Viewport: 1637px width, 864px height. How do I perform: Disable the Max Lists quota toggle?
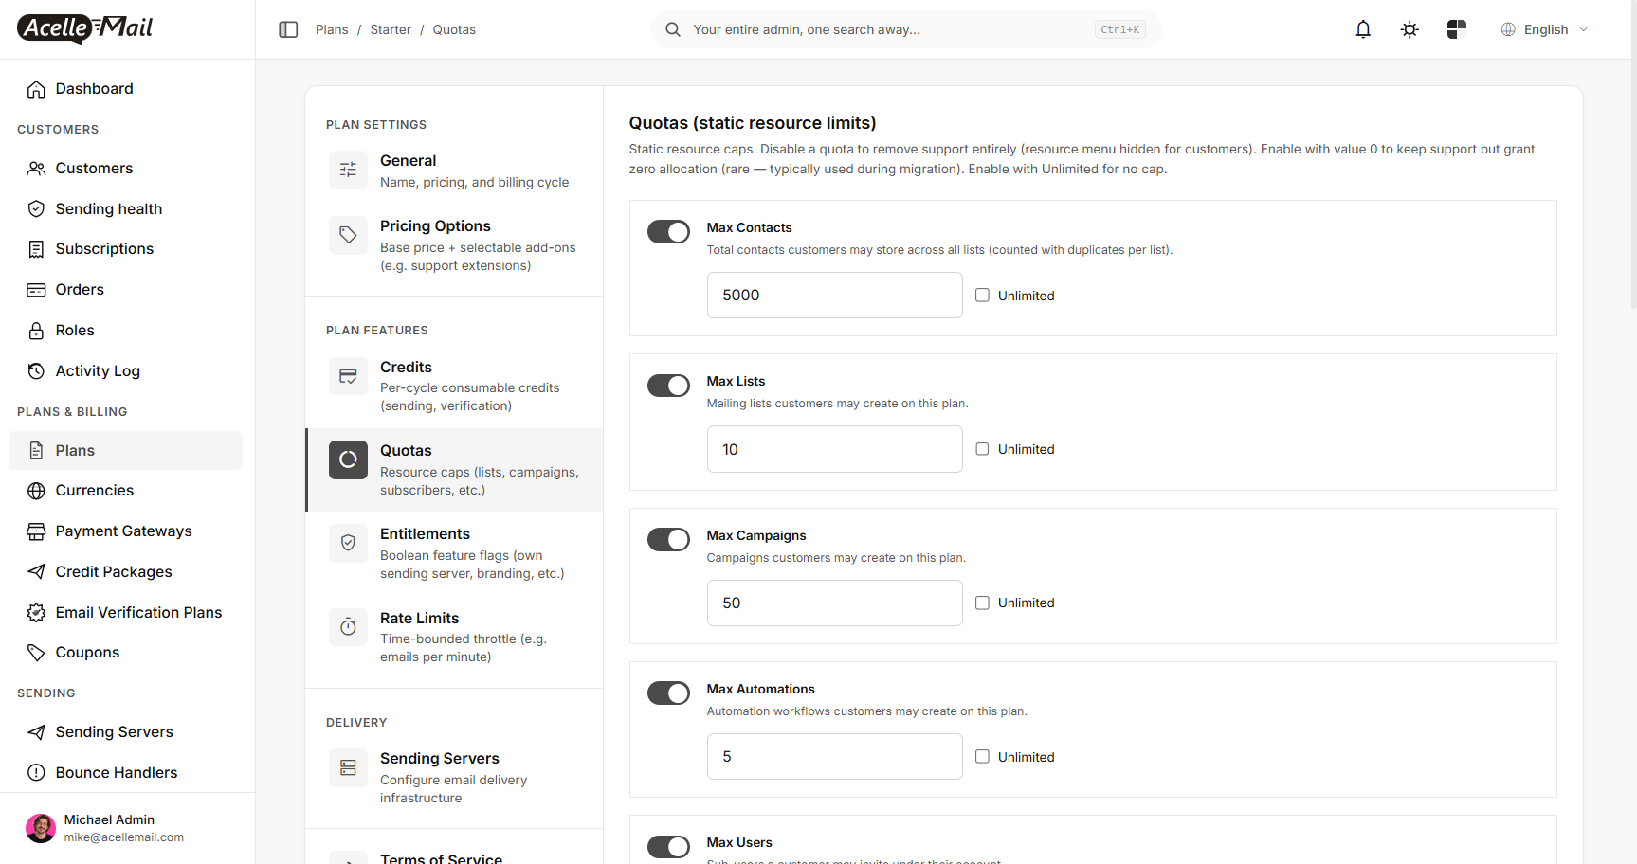point(668,386)
